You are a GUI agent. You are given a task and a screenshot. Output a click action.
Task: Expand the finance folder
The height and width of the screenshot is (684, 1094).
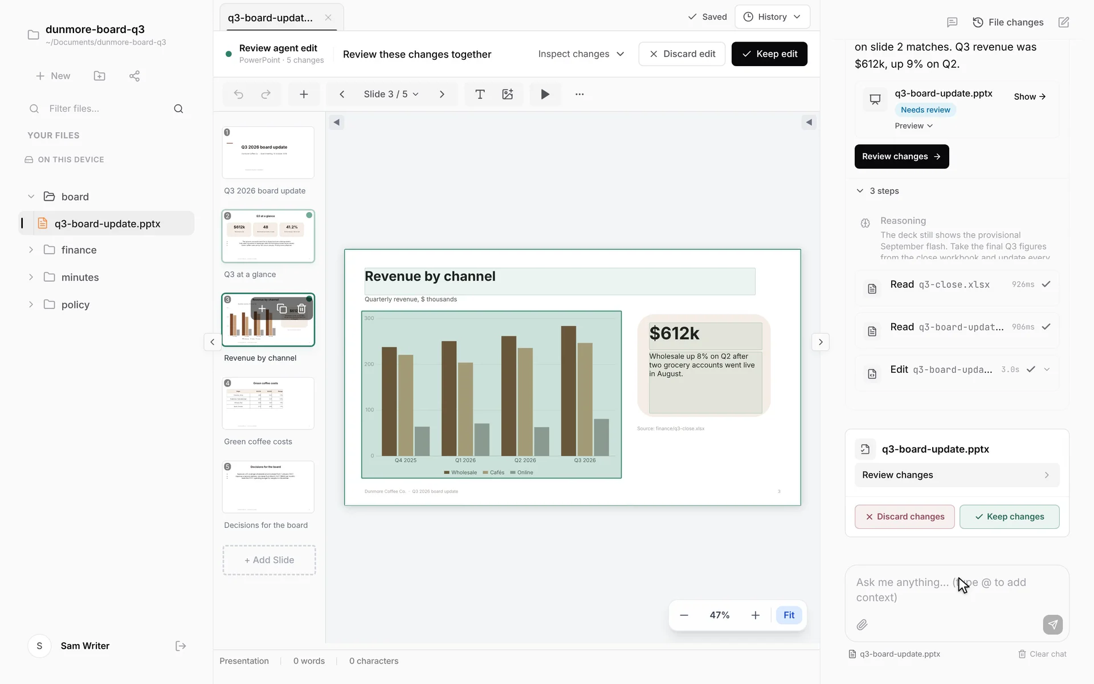(x=31, y=250)
